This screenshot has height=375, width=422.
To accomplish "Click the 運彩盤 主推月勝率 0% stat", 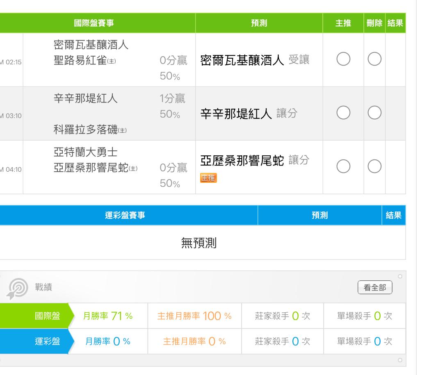I will (194, 341).
